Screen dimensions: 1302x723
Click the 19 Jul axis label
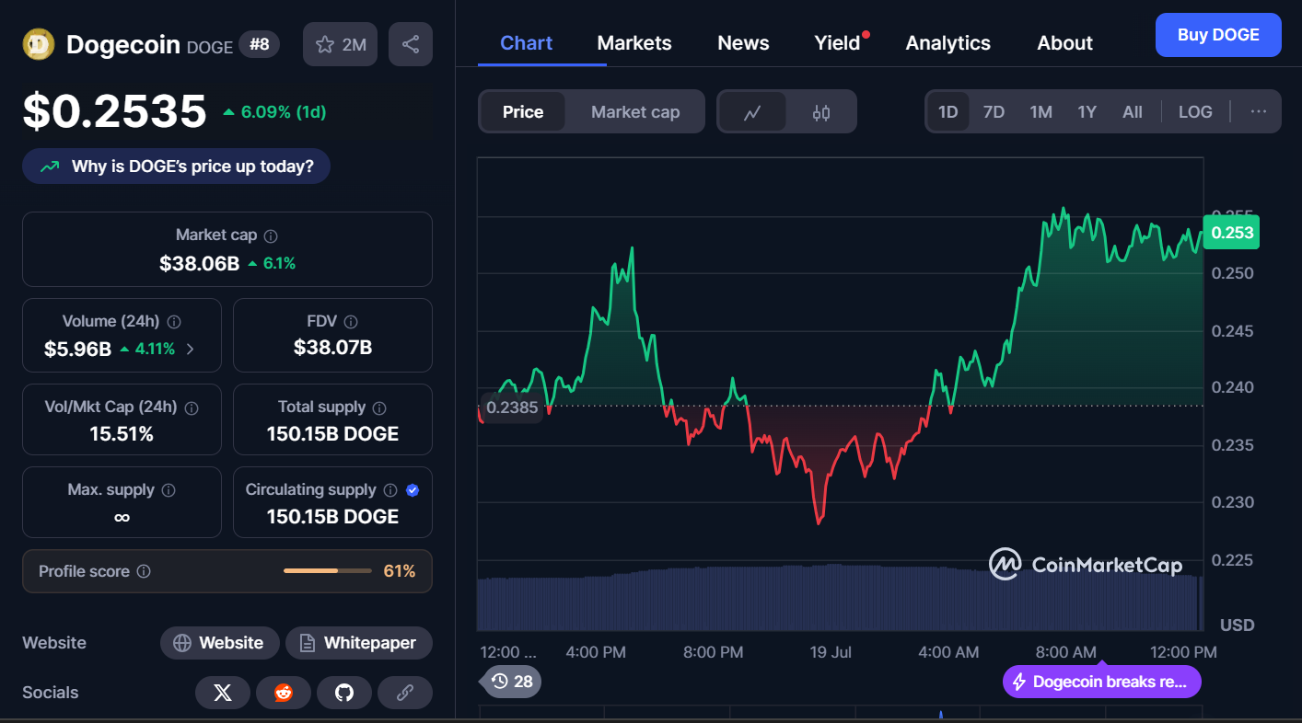tap(831, 652)
